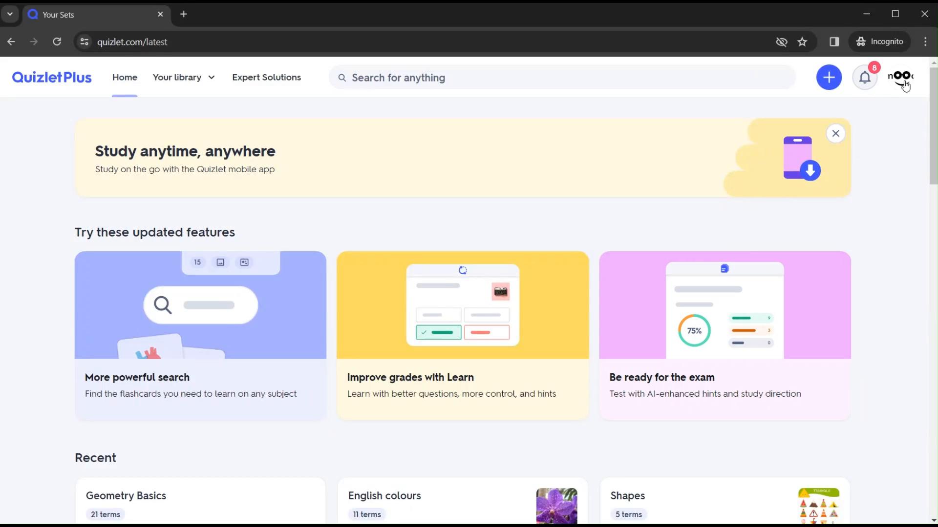Screen dimensions: 938x527
Task: Click the browser extensions puzzle icon
Action: click(x=834, y=41)
